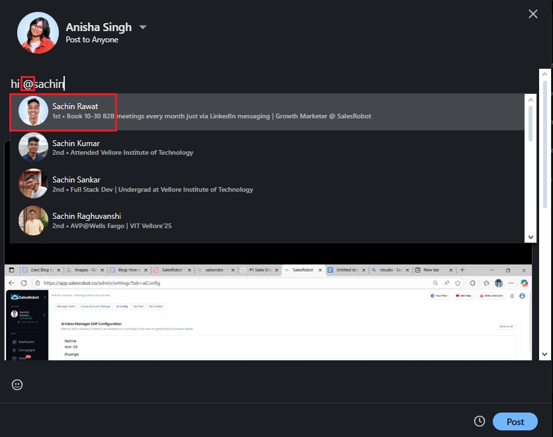Click the refresh icon in the attached screenshot
The height and width of the screenshot is (437, 553).
(24, 283)
